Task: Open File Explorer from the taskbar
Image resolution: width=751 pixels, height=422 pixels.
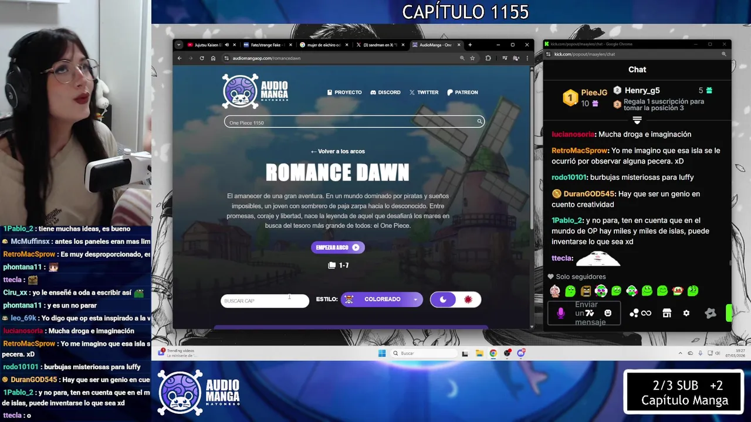Action: click(479, 353)
